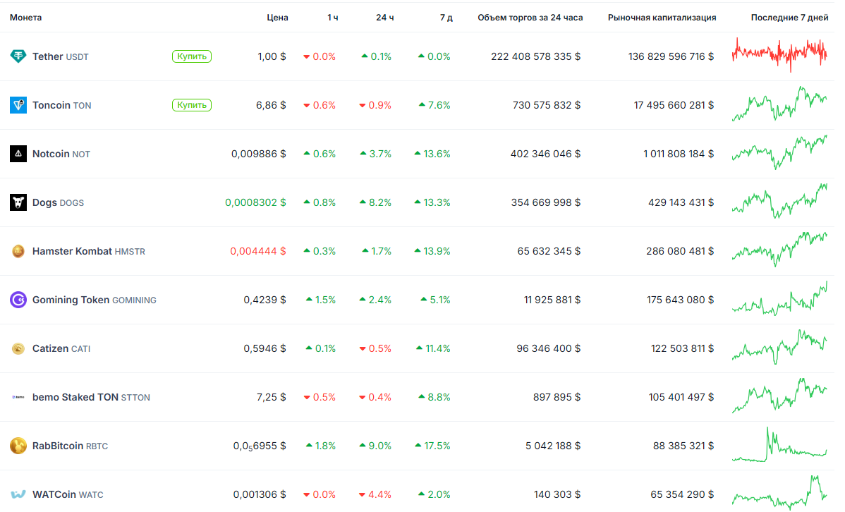845x512 pixels.
Task: Open Tether's red 7-day sparkline chart
Action: (779, 54)
